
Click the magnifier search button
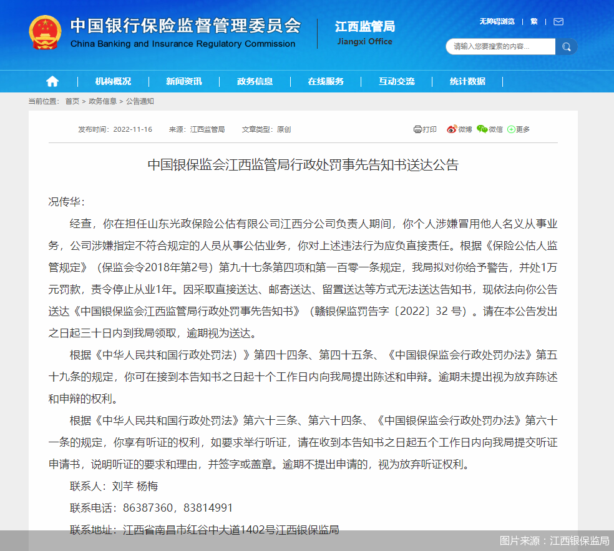tap(566, 46)
